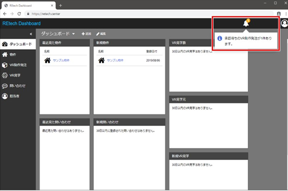This screenshot has height=191, width=288.
Task: Open サンプル物件 link in 新規物件 panel
Action: click(115, 60)
